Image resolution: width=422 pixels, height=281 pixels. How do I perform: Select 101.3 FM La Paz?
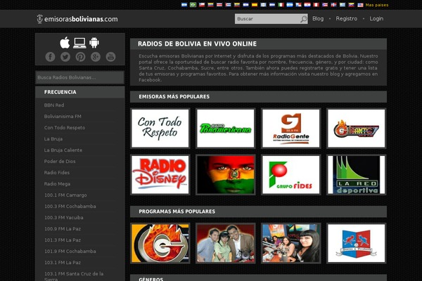click(x=63, y=240)
